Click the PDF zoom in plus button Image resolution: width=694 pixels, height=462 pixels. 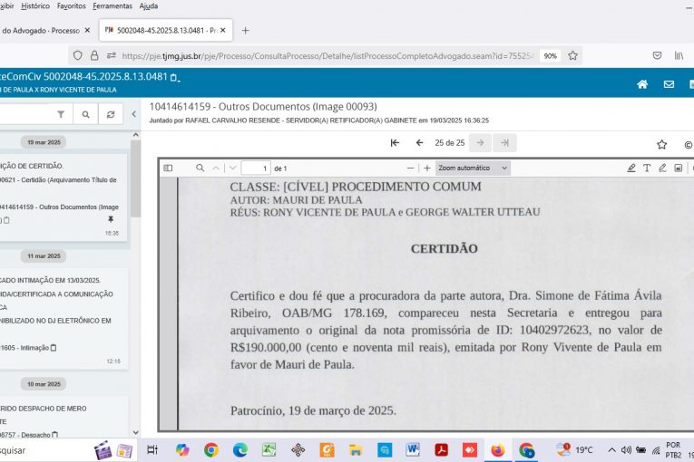tap(427, 168)
